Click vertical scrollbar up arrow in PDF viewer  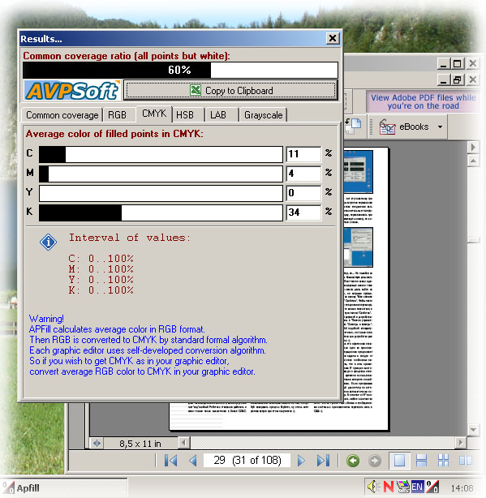473,161
